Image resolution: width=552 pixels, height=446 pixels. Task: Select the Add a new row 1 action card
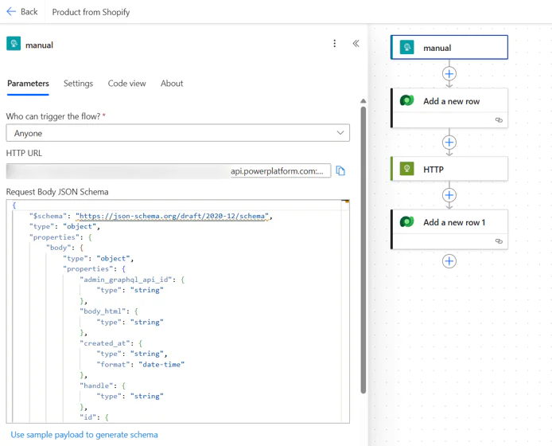click(449, 229)
